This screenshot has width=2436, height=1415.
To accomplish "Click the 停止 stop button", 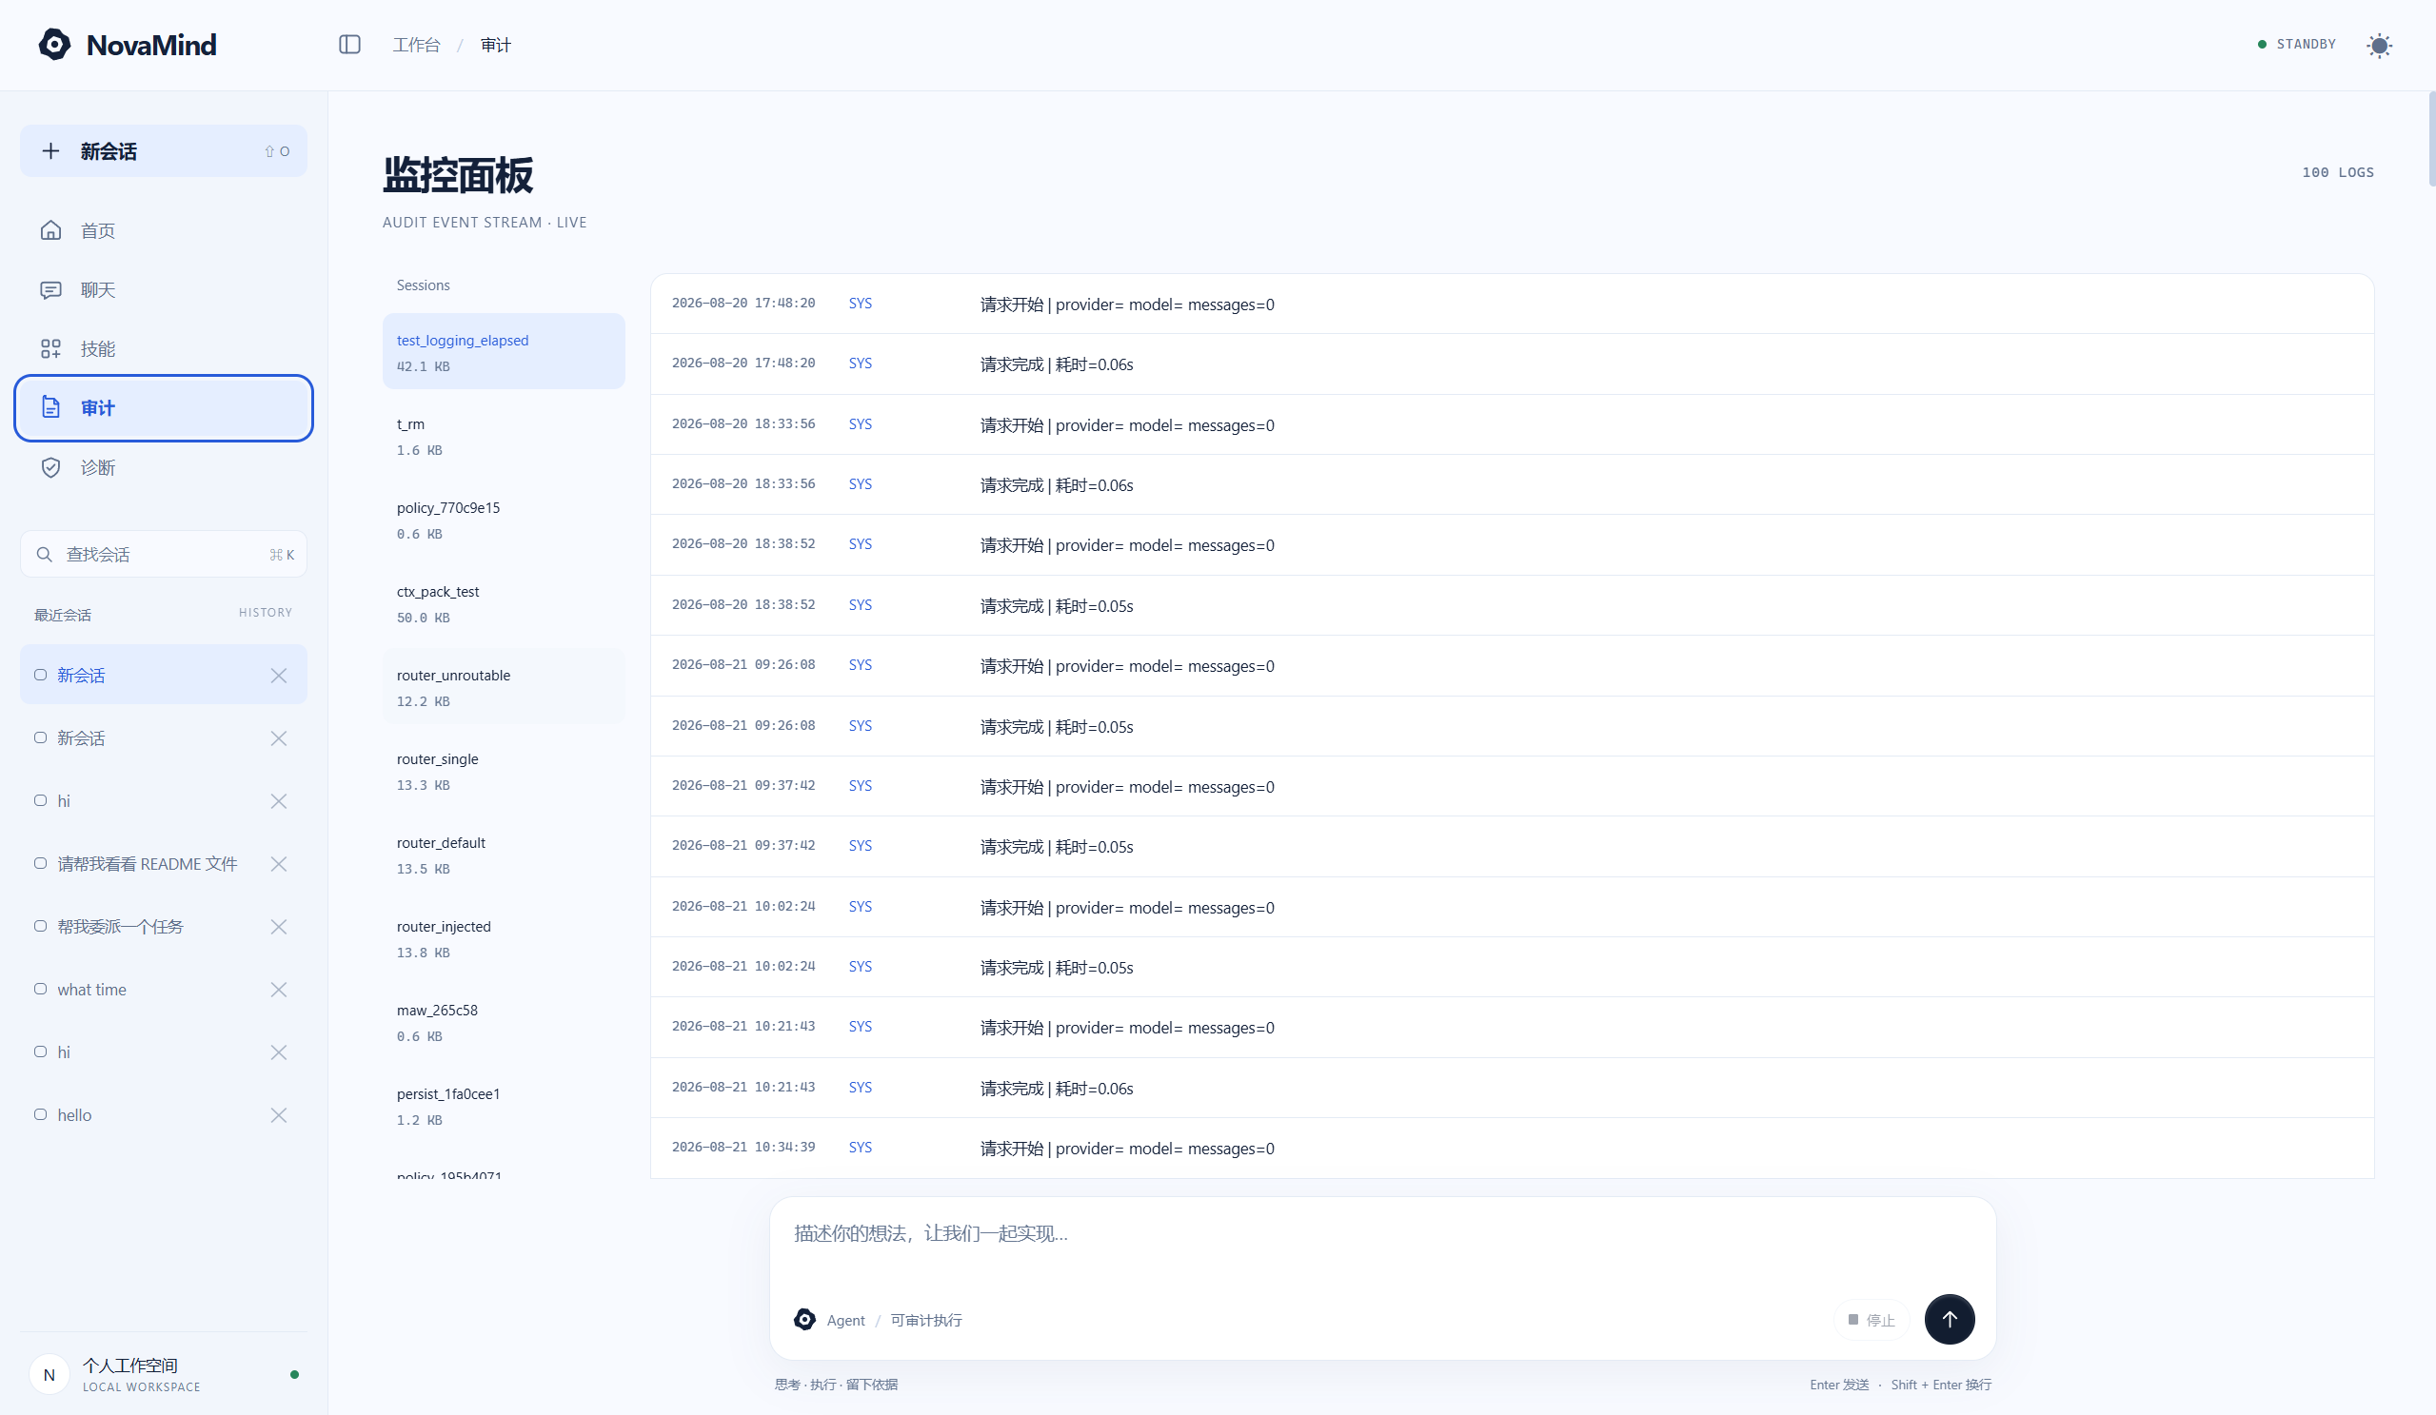I will tap(1872, 1320).
